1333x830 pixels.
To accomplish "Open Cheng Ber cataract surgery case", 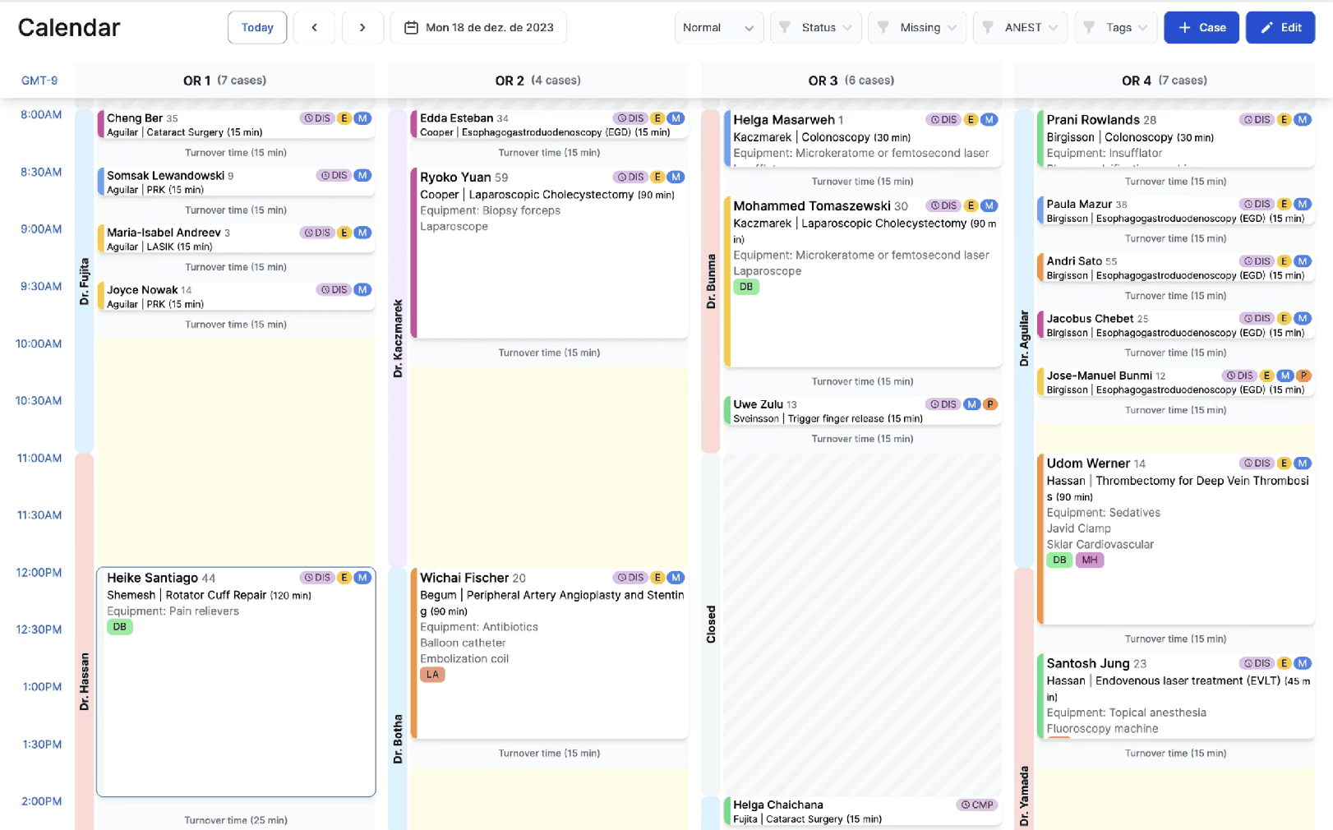I will [x=236, y=125].
